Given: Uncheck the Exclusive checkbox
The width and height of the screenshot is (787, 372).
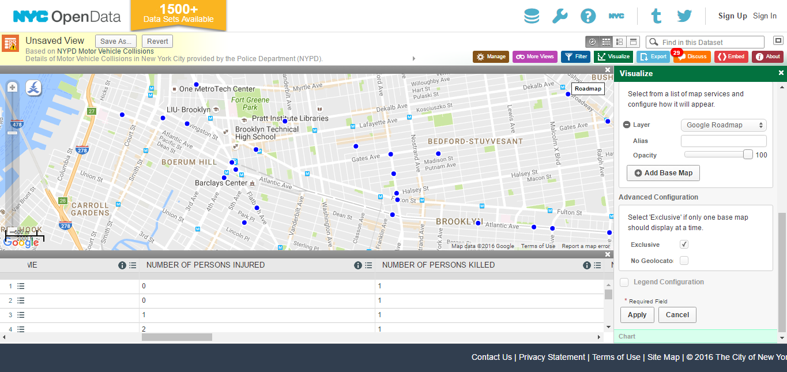Looking at the screenshot, I should 684,245.
